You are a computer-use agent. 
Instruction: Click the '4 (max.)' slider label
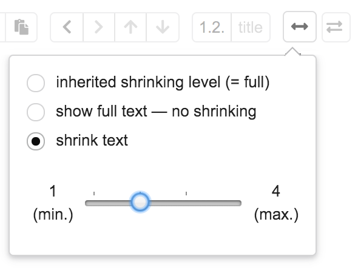pos(276,203)
